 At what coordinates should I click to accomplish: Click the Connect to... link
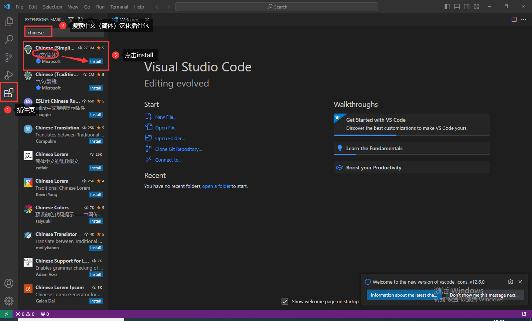click(x=168, y=160)
